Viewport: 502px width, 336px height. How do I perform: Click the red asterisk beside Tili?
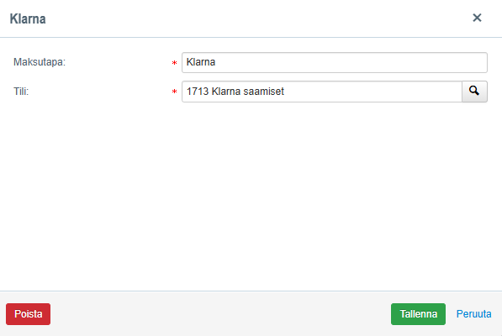coord(175,92)
